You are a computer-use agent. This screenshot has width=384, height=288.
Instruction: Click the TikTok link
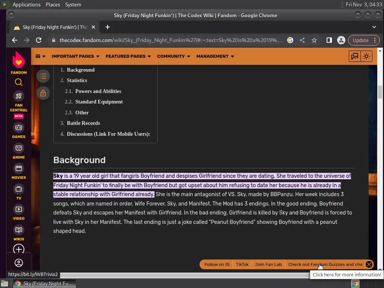242,264
